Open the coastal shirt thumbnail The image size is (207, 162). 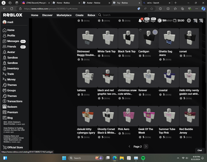(169, 77)
